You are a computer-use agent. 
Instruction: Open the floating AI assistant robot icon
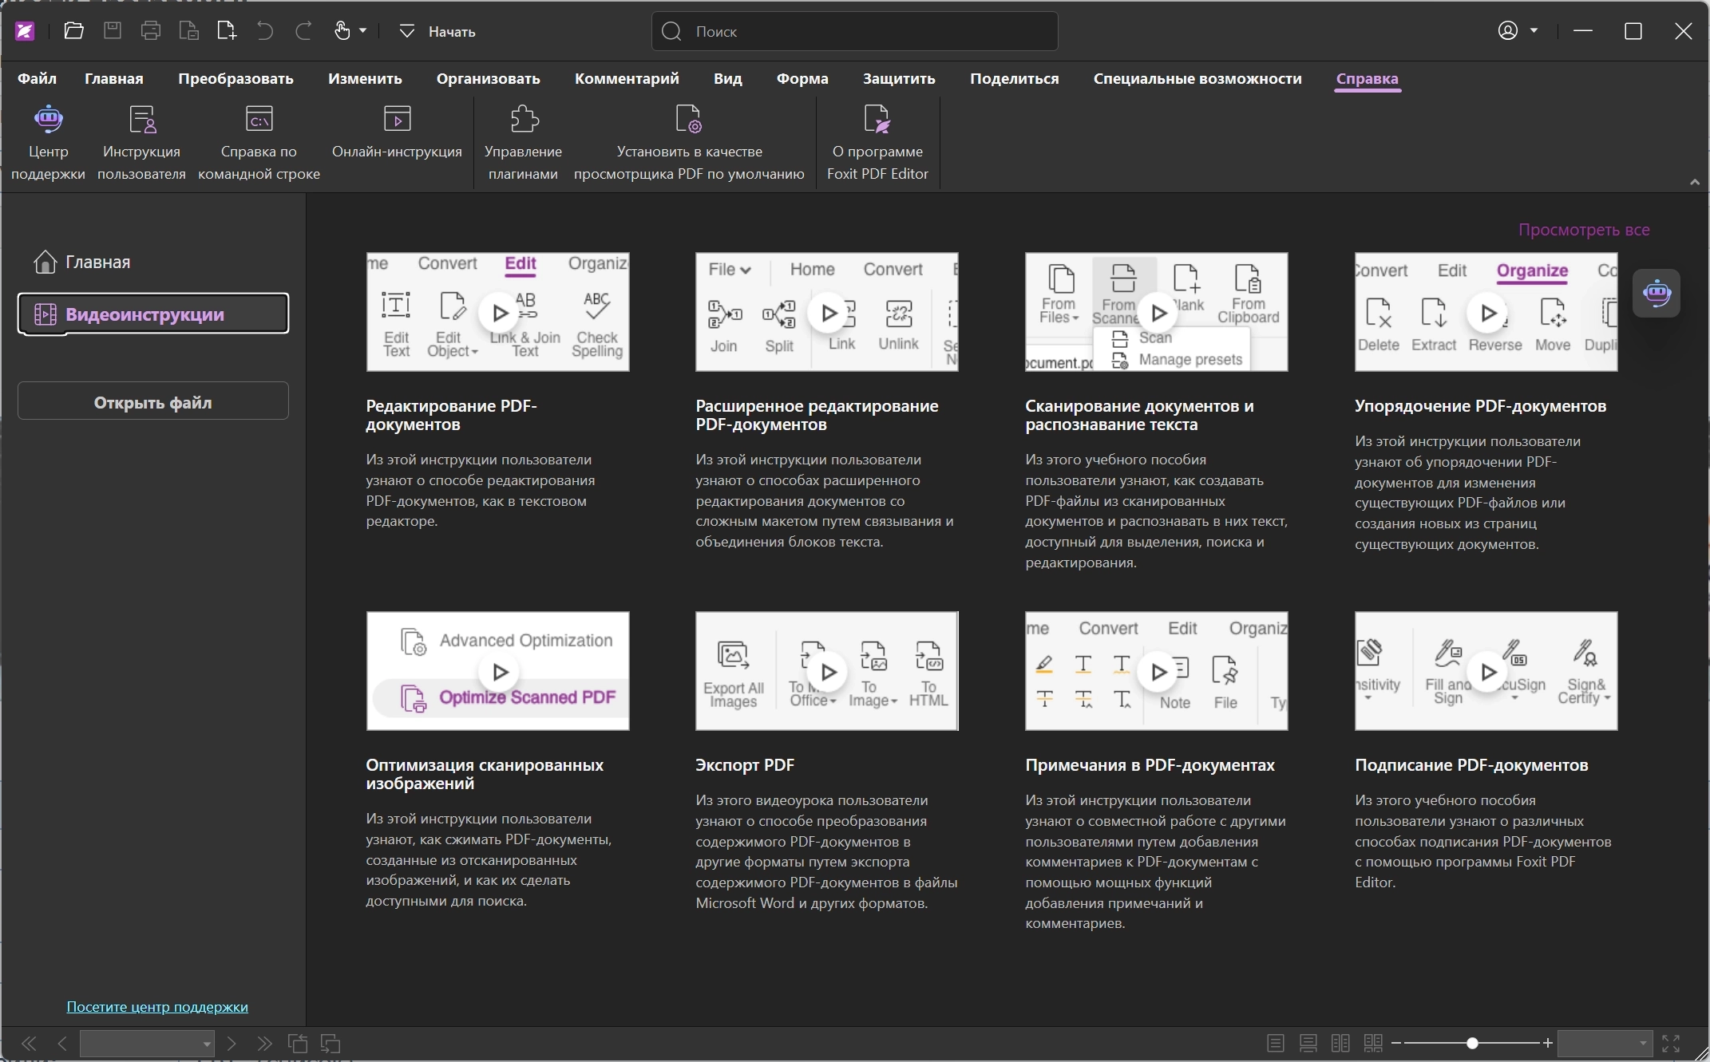click(x=1657, y=293)
